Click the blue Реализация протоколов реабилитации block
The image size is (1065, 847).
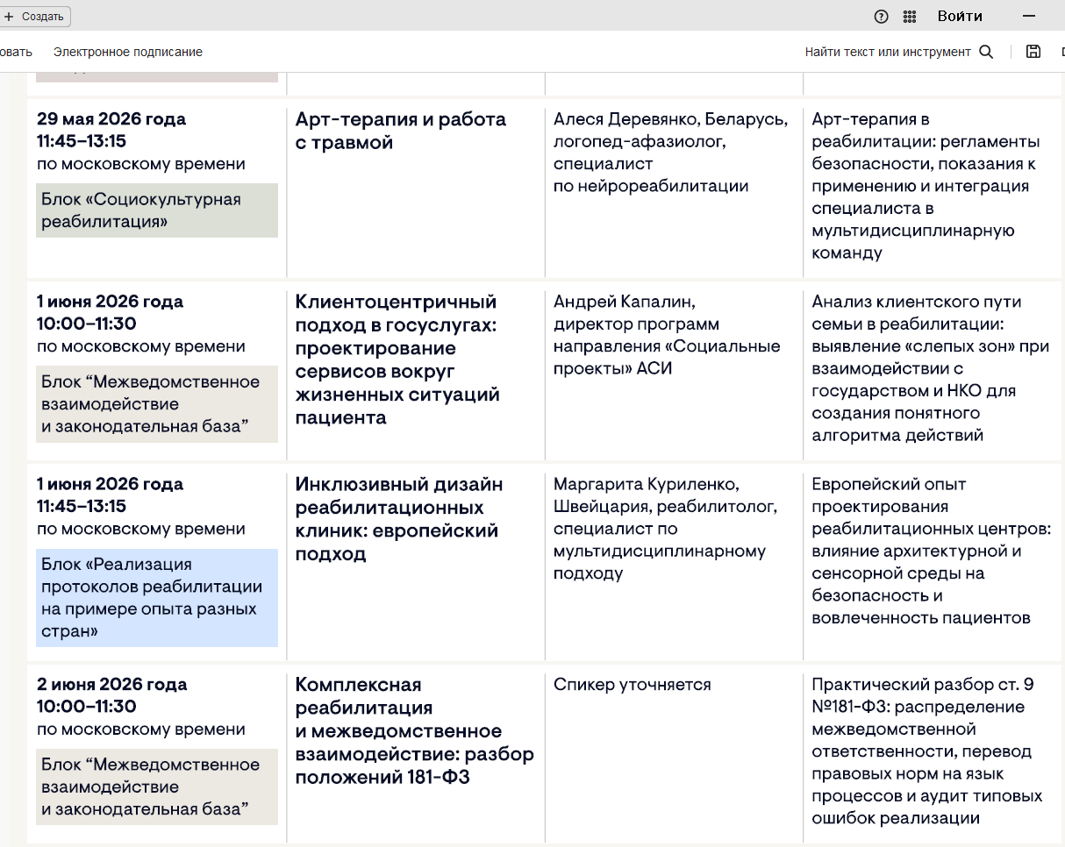[x=157, y=597]
